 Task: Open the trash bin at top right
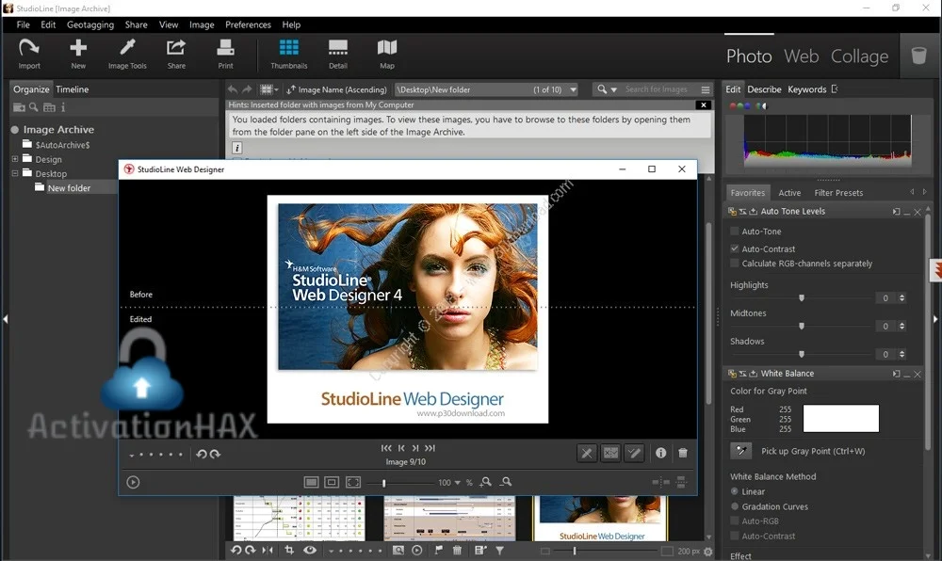pos(919,56)
